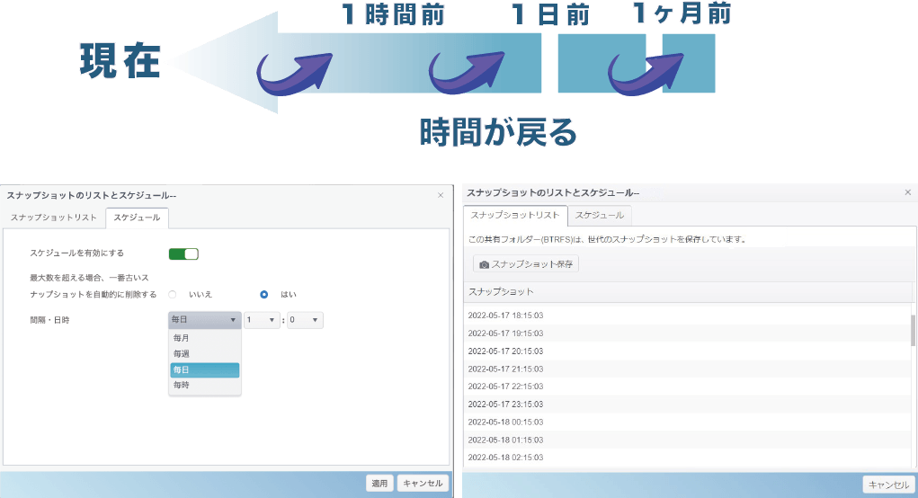Select snapshot 2022-05-17 22:15:03
This screenshot has height=498, width=918.
(x=687, y=387)
